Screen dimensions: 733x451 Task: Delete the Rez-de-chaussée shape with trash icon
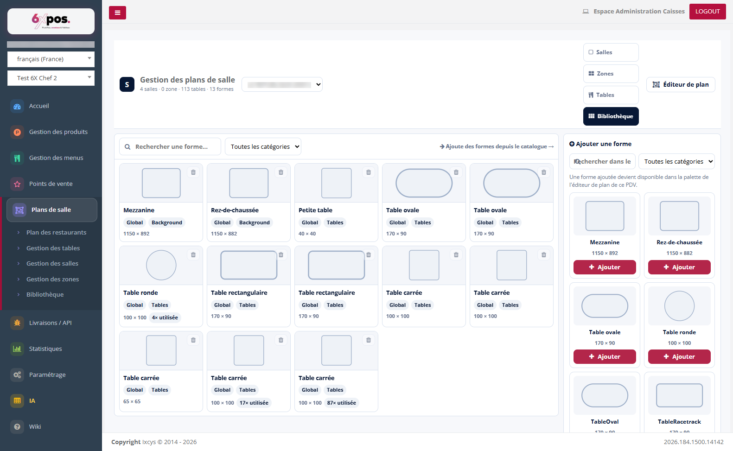coord(281,172)
